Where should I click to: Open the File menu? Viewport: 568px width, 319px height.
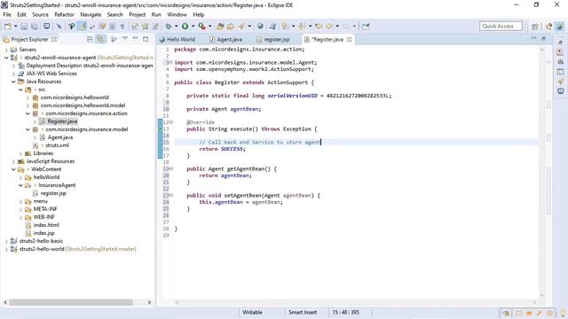click(x=7, y=14)
